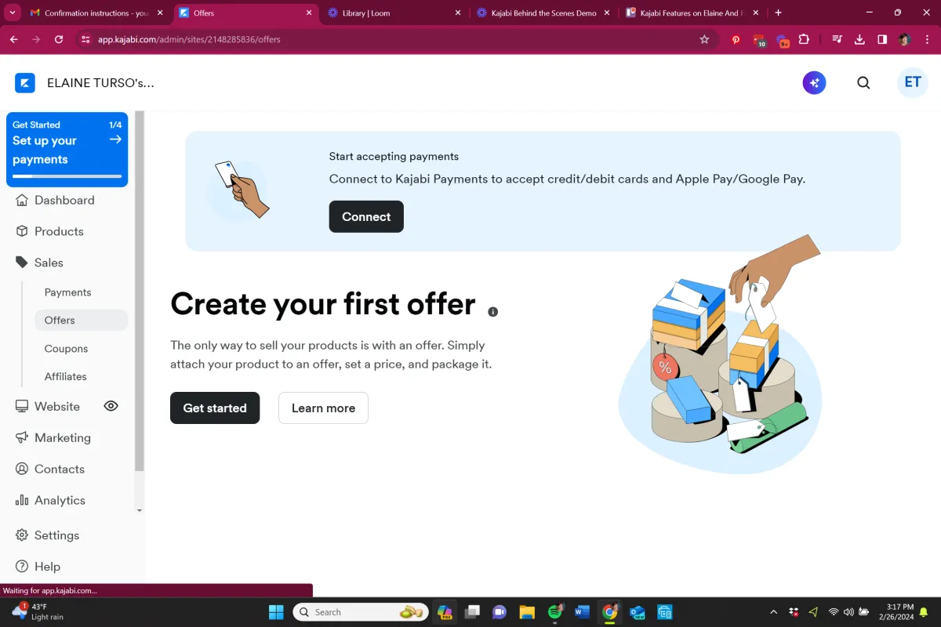Click the Windows taskbar Search box
Image resolution: width=941 pixels, height=627 pixels.
(x=361, y=611)
